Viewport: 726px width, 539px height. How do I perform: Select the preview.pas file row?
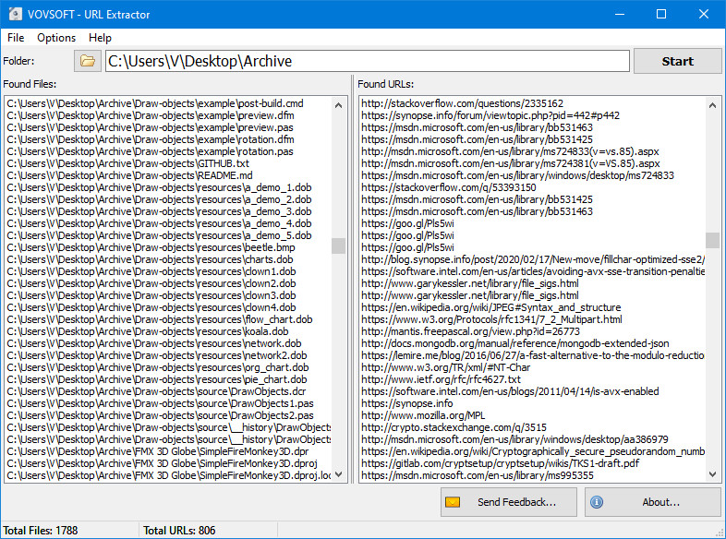pyautogui.click(x=168, y=127)
